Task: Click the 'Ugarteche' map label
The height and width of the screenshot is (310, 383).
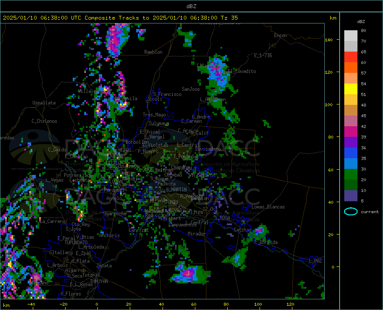Action: [x=115, y=214]
